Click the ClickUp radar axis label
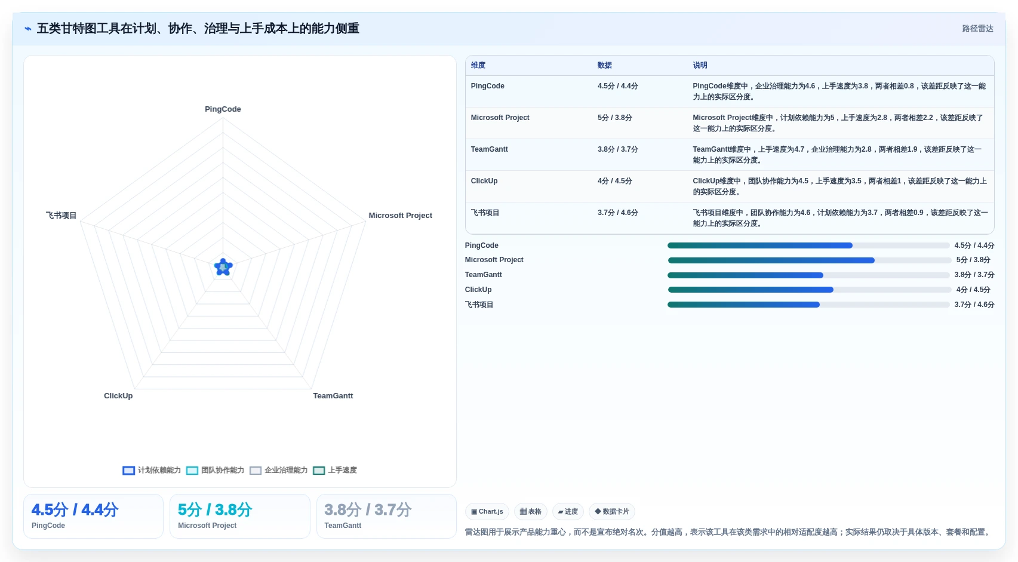 [118, 396]
